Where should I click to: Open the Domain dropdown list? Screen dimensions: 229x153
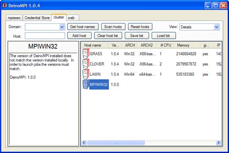62,27
